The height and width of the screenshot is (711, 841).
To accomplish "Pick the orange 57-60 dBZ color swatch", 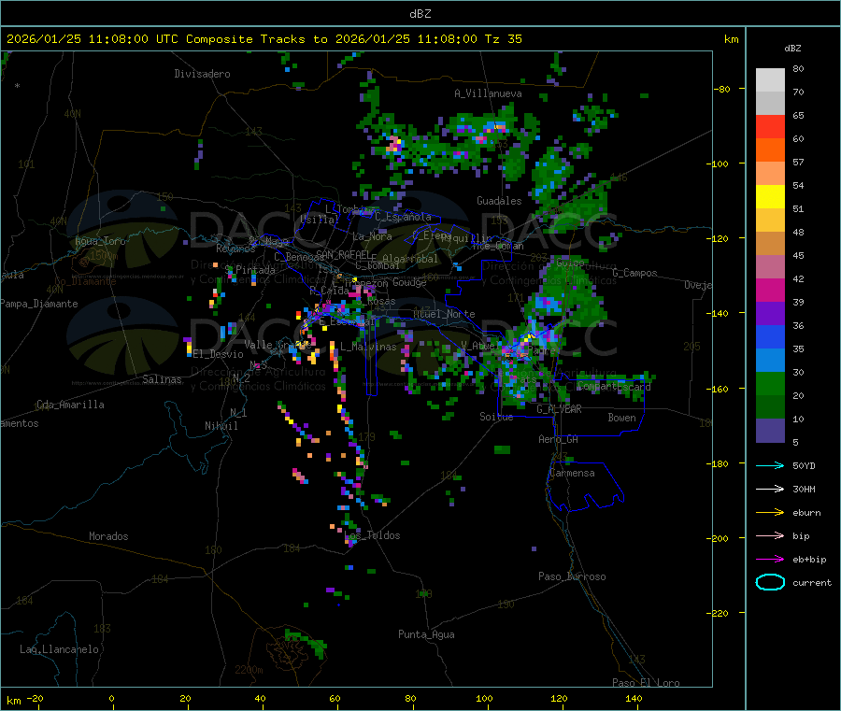I will (x=770, y=150).
